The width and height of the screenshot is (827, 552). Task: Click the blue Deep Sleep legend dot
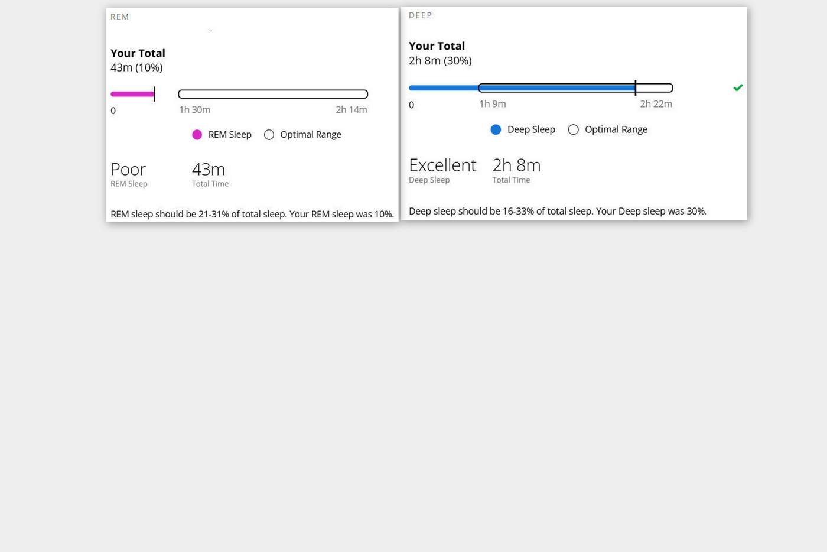pos(496,129)
